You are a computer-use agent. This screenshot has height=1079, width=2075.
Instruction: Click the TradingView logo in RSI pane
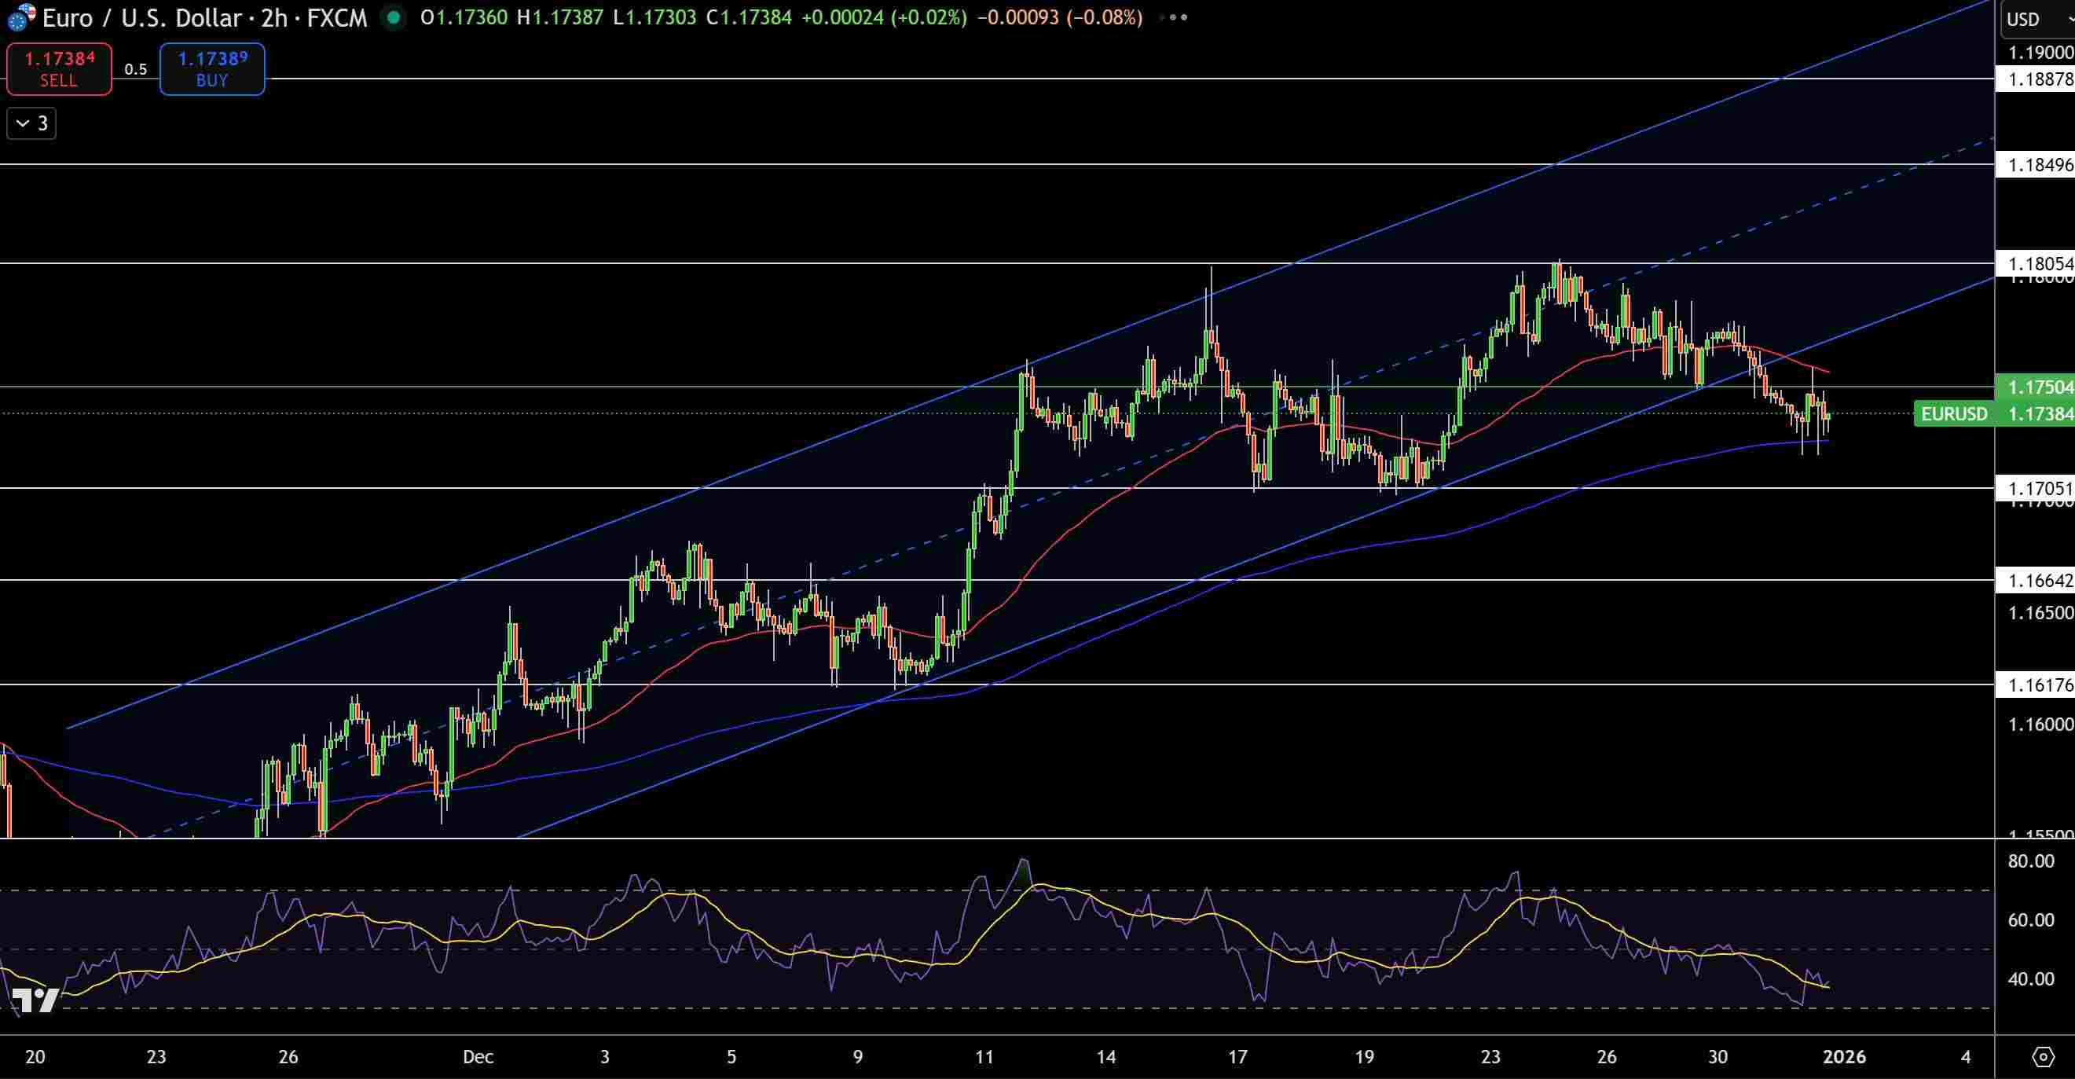(x=35, y=1000)
